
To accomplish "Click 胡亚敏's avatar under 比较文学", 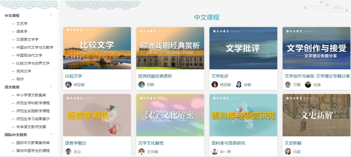I will pyautogui.click(x=68, y=84).
